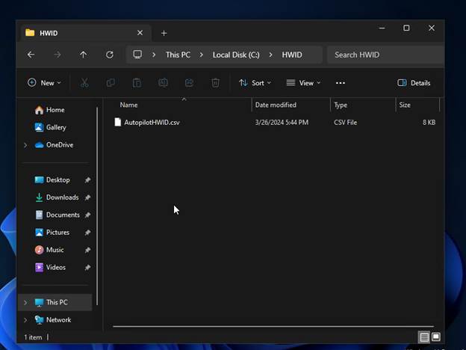The image size is (466, 350).
Task: Click the Share icon in toolbar
Action: coord(189,83)
